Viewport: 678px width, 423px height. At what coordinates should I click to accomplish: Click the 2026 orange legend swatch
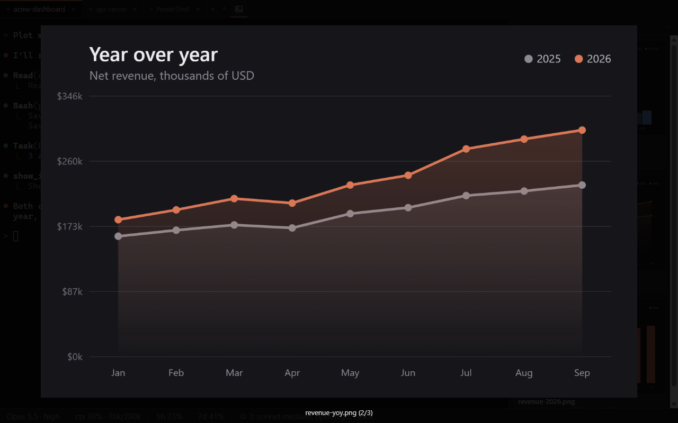tap(578, 59)
